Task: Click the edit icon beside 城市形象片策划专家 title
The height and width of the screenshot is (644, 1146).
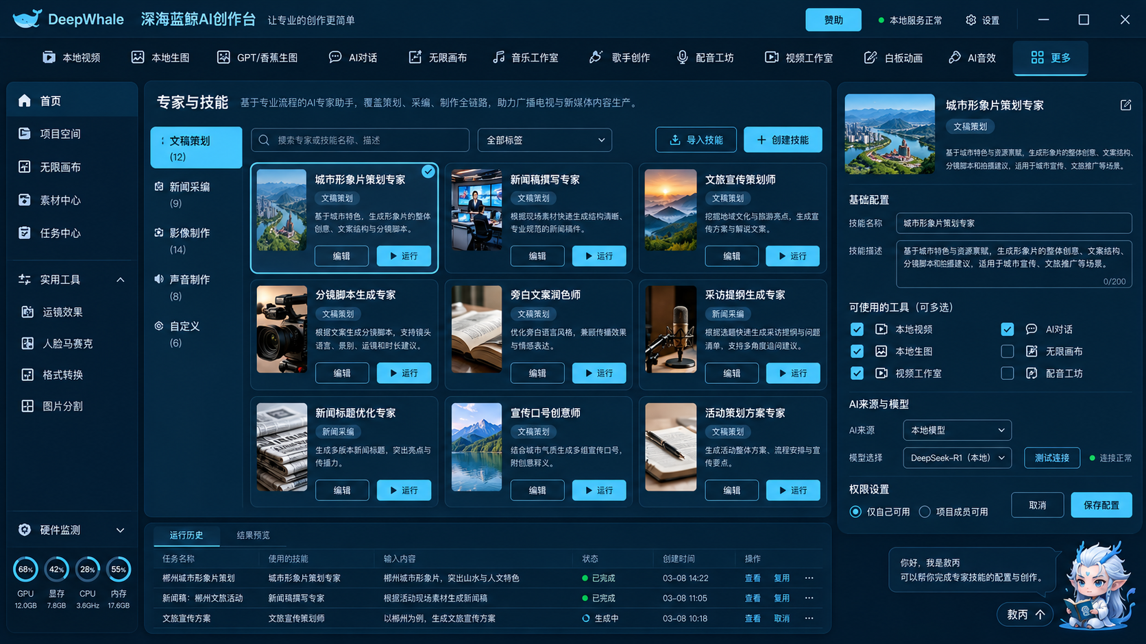Action: point(1125,105)
